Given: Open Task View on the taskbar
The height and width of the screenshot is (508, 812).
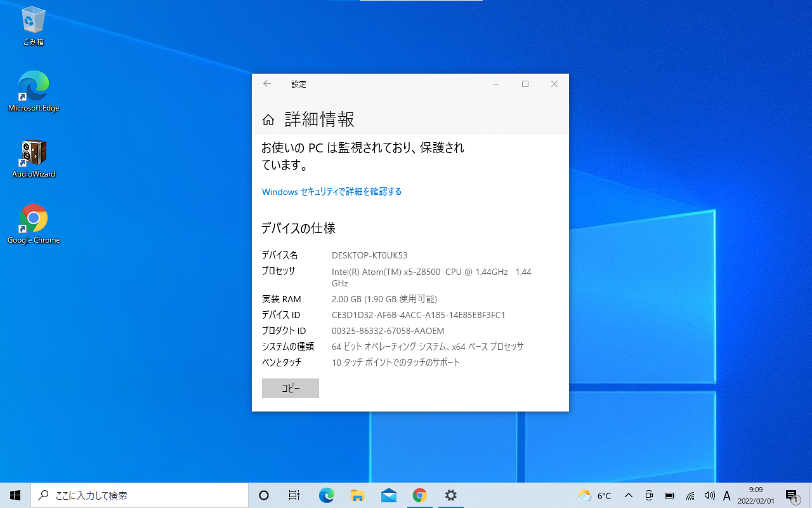Looking at the screenshot, I should tap(294, 495).
